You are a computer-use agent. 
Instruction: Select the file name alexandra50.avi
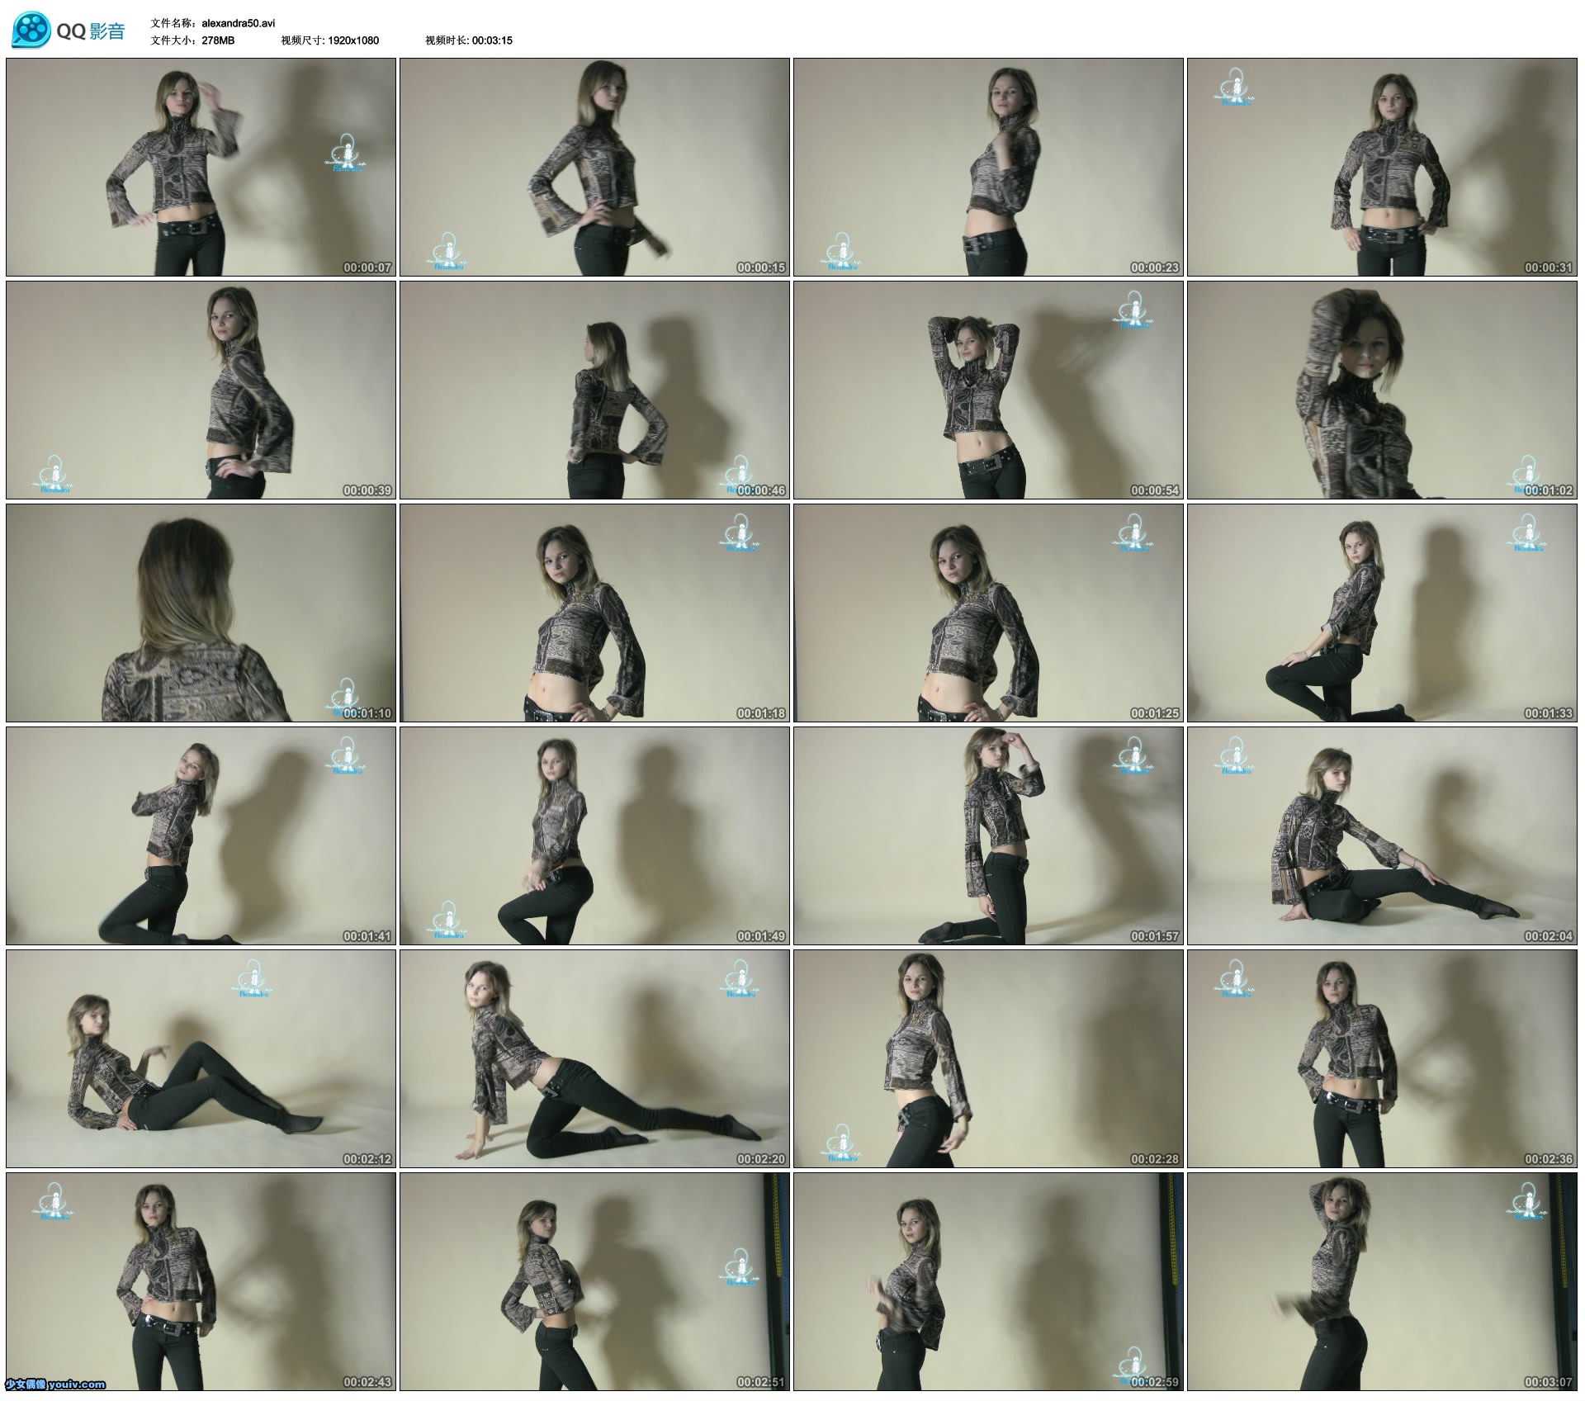[239, 23]
